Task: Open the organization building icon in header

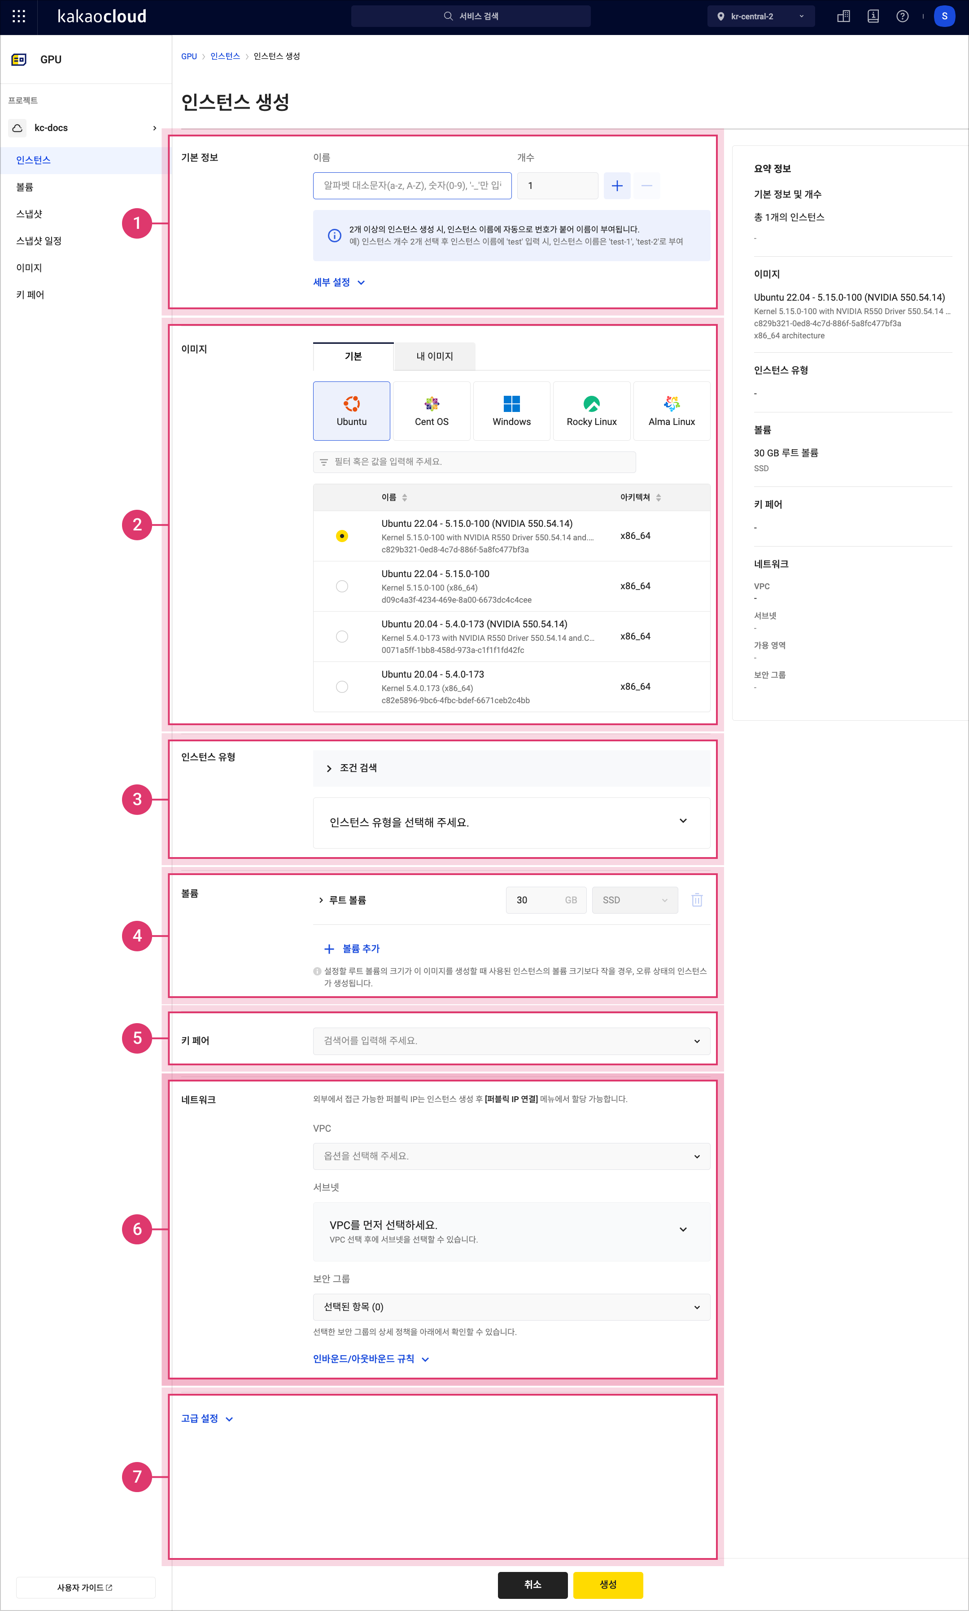Action: [x=843, y=16]
